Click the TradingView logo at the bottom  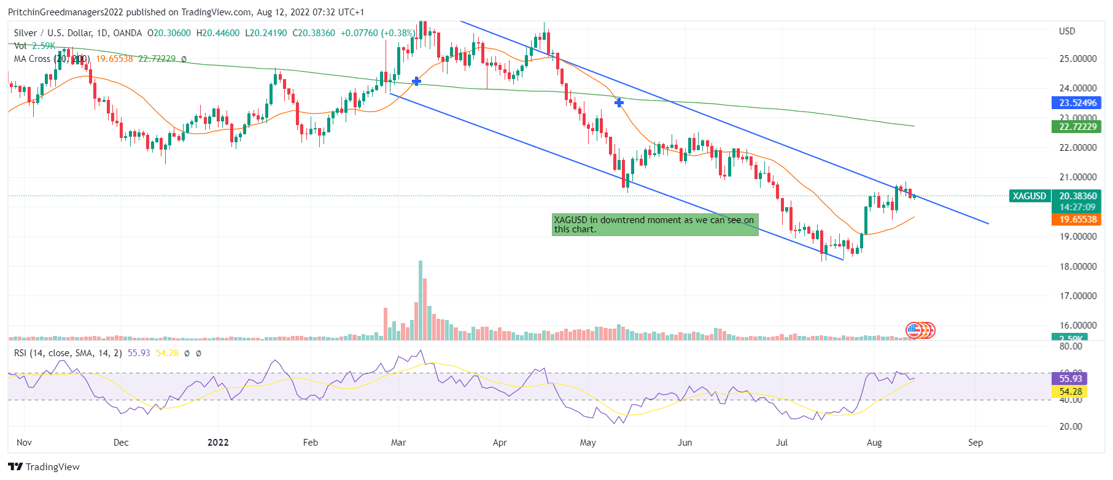point(44,467)
